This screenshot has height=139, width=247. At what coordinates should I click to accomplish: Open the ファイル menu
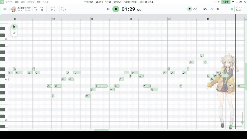pyautogui.click(x=9, y=2)
